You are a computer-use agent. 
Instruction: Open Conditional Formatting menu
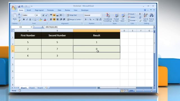[108, 17]
